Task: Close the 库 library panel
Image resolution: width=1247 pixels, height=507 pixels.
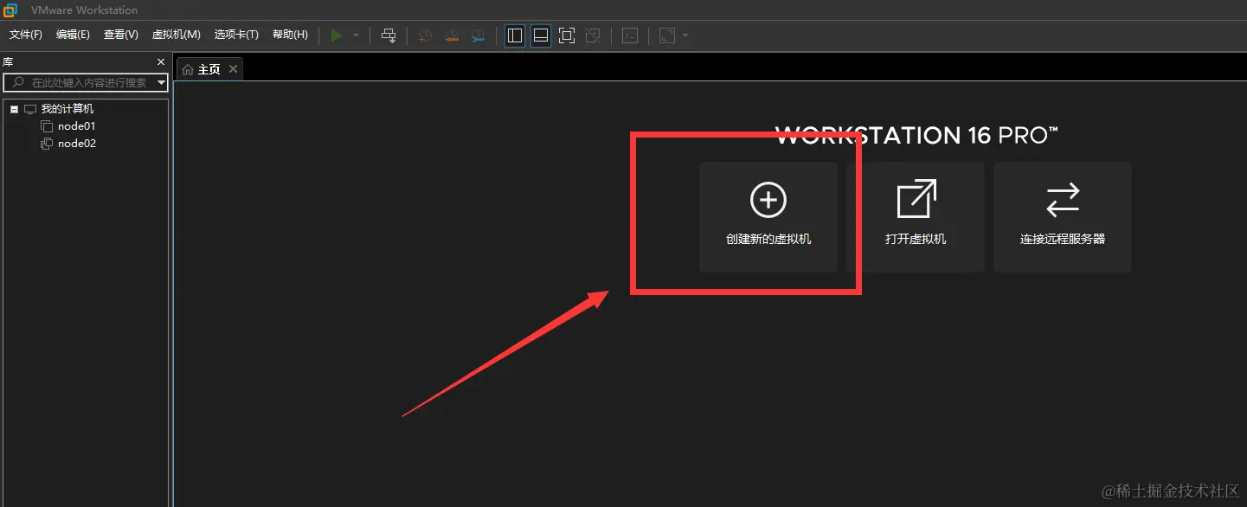Action: click(x=160, y=61)
